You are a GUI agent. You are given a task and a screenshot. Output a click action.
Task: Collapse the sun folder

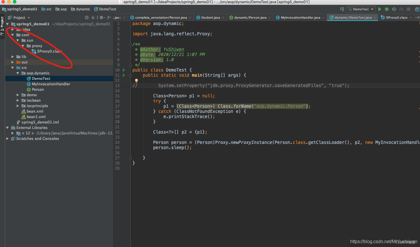tap(18, 40)
